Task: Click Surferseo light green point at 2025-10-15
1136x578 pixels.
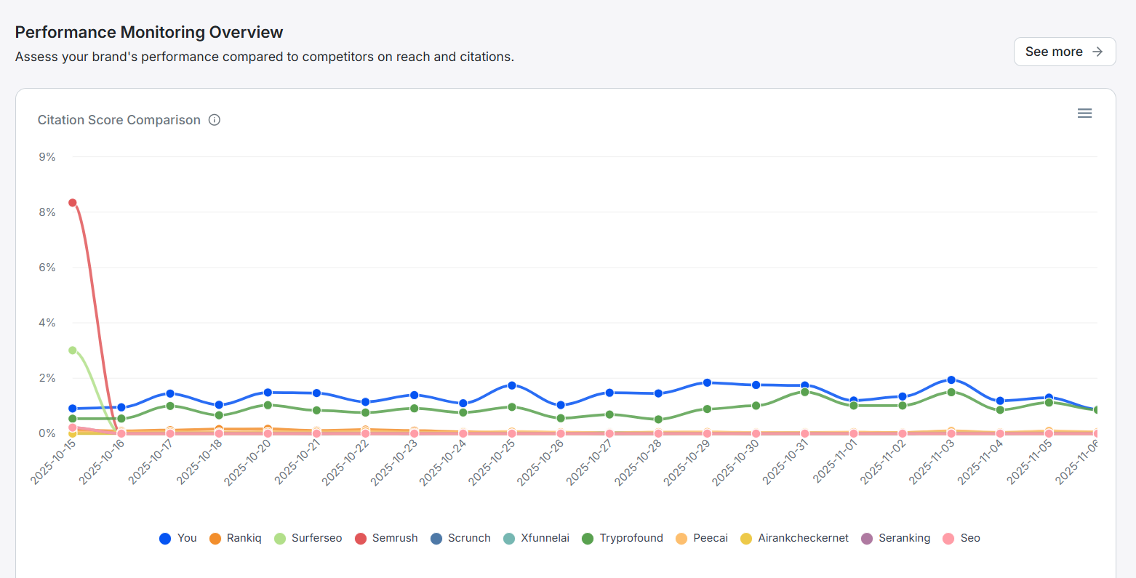Action: pos(73,350)
